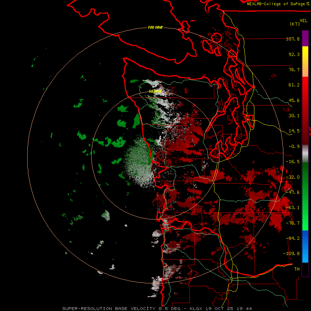The width and height of the screenshot is (311, 311).
Task: Click the -94.2 velocity scale value
Action: click(x=293, y=238)
